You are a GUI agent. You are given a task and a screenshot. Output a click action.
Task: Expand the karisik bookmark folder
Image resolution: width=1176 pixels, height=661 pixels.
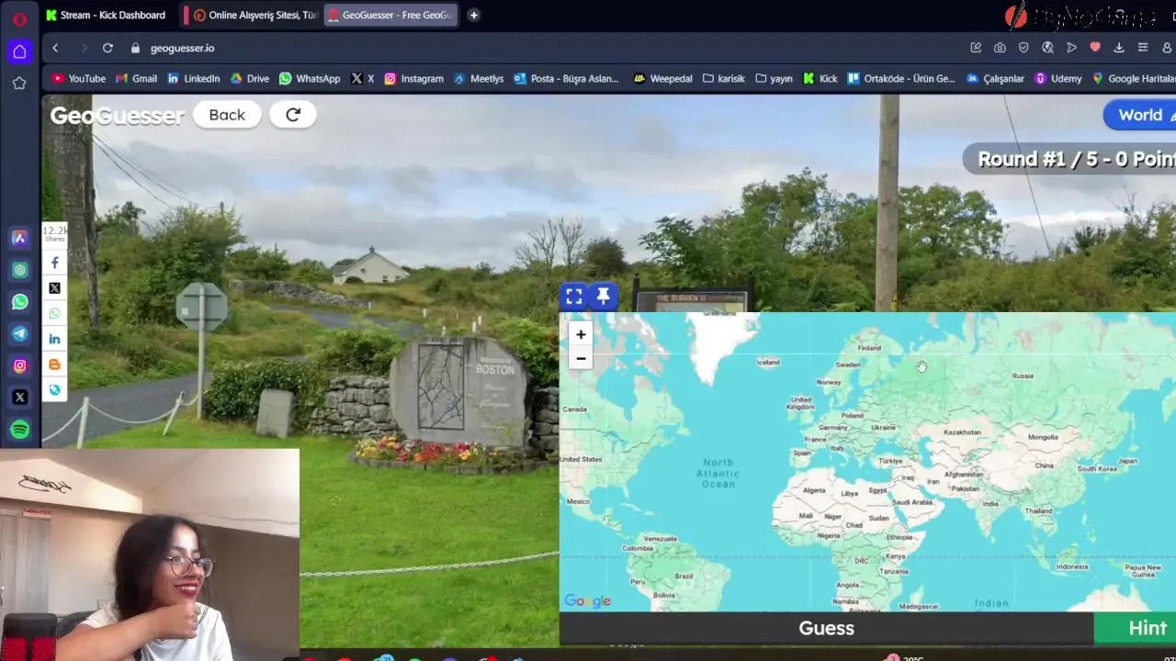[724, 79]
